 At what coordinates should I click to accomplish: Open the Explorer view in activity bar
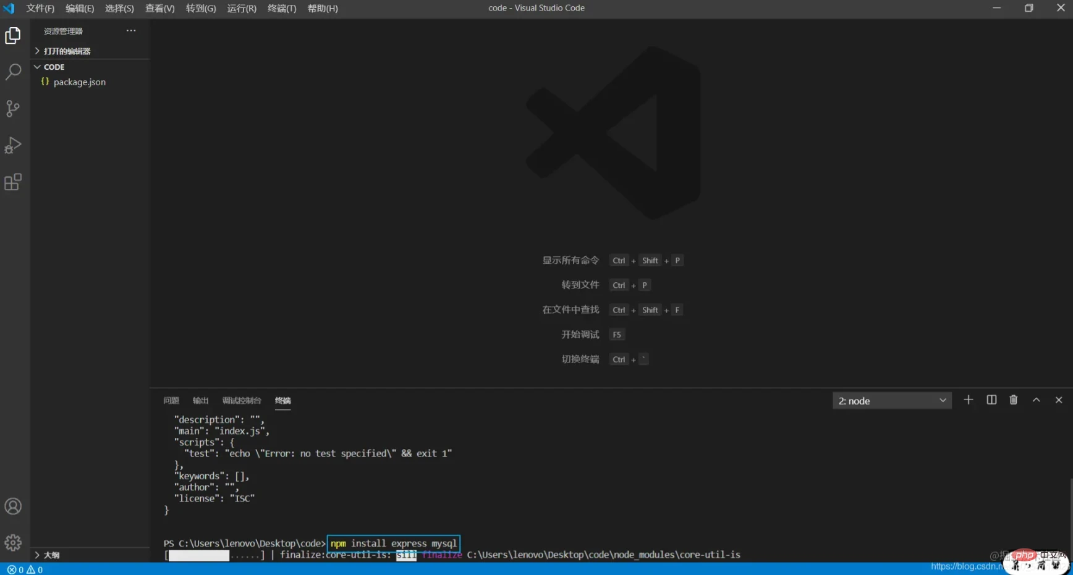point(13,36)
